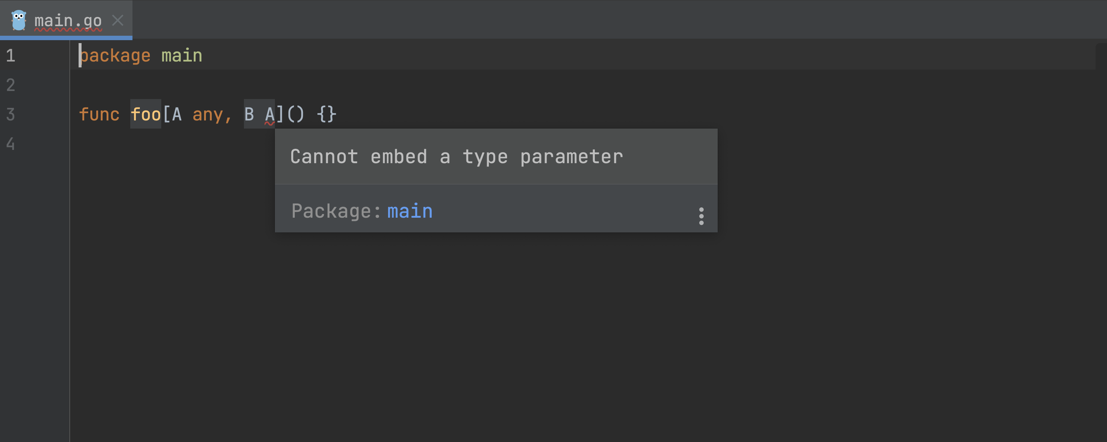Click the "Package:" label in the popup
This screenshot has width=1107, height=442.
(x=336, y=211)
